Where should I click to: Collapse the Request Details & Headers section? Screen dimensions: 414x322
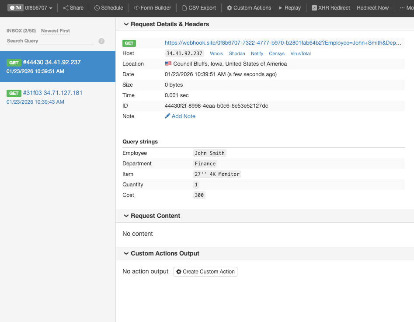pos(126,24)
